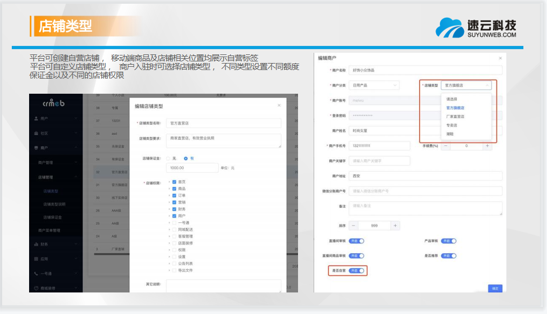Click the 一号通 phone icon in sidebar
This screenshot has width=547, height=314.
36,274
